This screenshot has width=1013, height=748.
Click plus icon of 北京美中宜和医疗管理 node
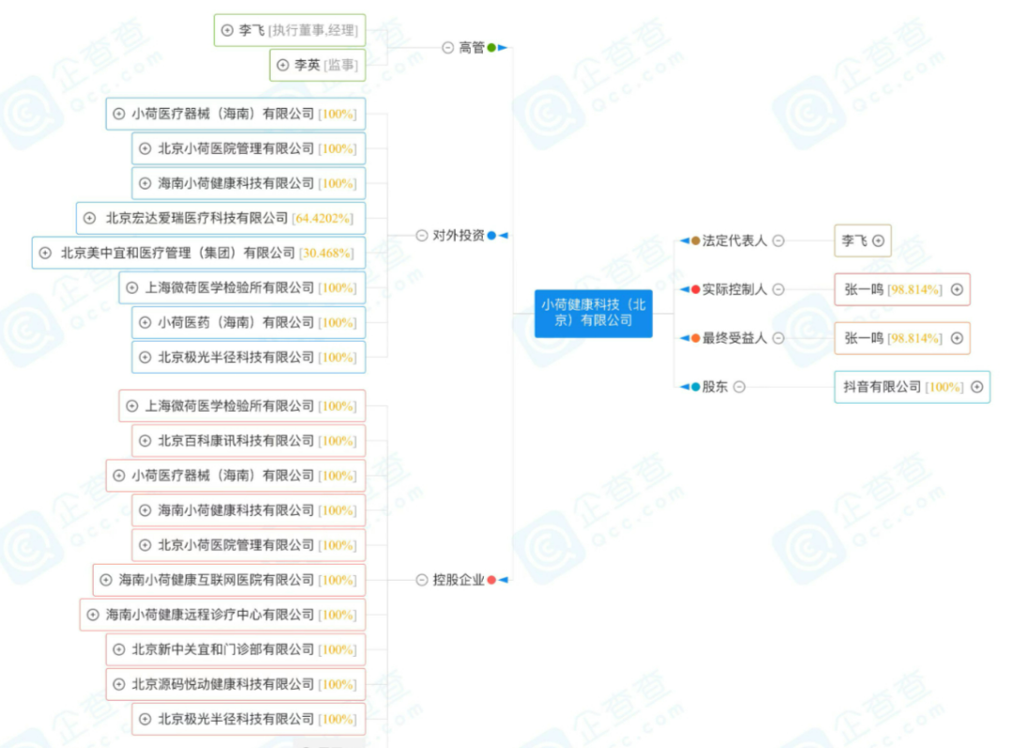tap(45, 252)
